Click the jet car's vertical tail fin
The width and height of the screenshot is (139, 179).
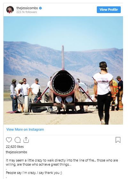(x=63, y=58)
